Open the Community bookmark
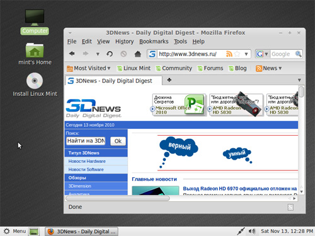315x236 pixels. click(174, 68)
